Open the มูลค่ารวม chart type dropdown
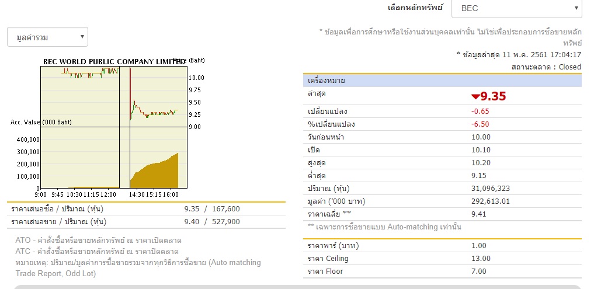This screenshot has width=601, height=289. [47, 37]
